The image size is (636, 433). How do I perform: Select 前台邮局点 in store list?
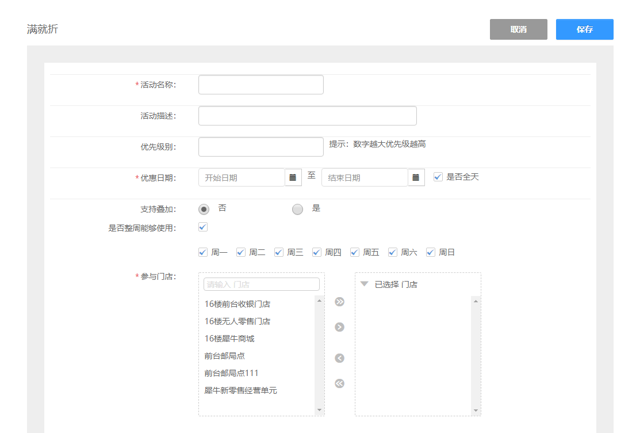click(224, 356)
